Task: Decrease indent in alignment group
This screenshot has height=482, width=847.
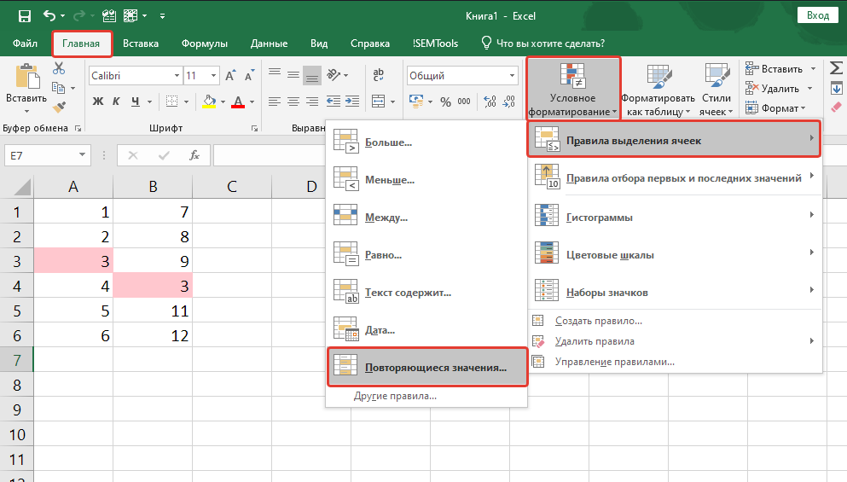Action: coord(334,101)
